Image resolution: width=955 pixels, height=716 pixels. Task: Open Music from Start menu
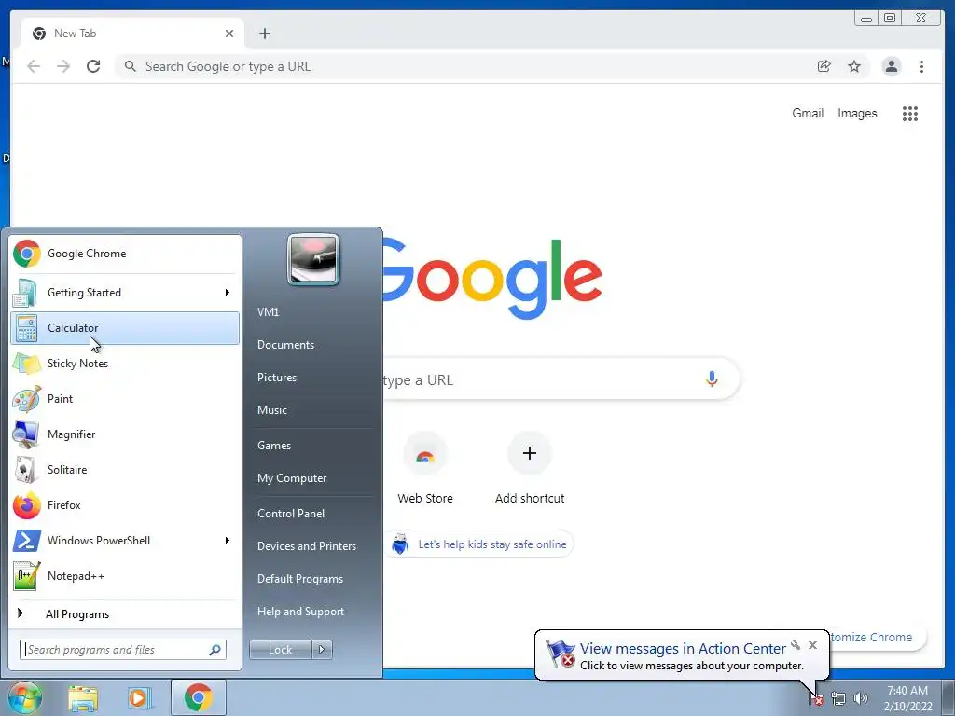(x=271, y=410)
